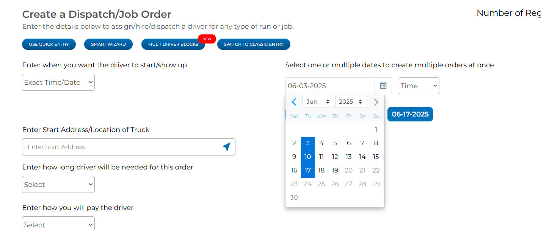This screenshot has height=230, width=541.
Task: Go to previous month in calendar
Action: 294,102
